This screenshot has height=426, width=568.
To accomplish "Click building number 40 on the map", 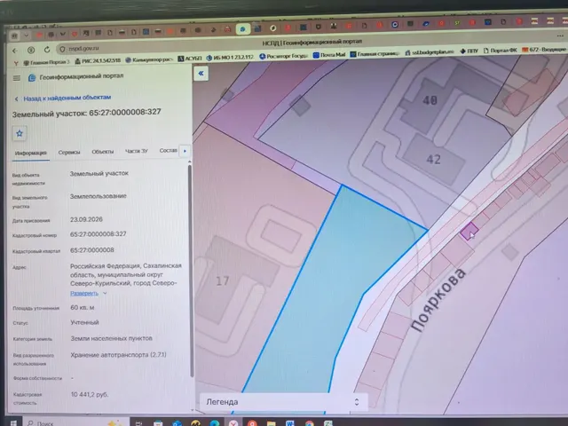I will pyautogui.click(x=430, y=100).
